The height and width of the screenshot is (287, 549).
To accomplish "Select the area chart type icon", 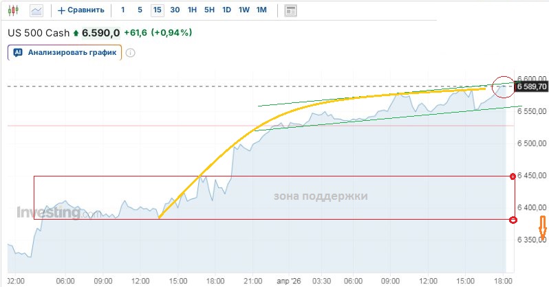I will tap(36, 10).
